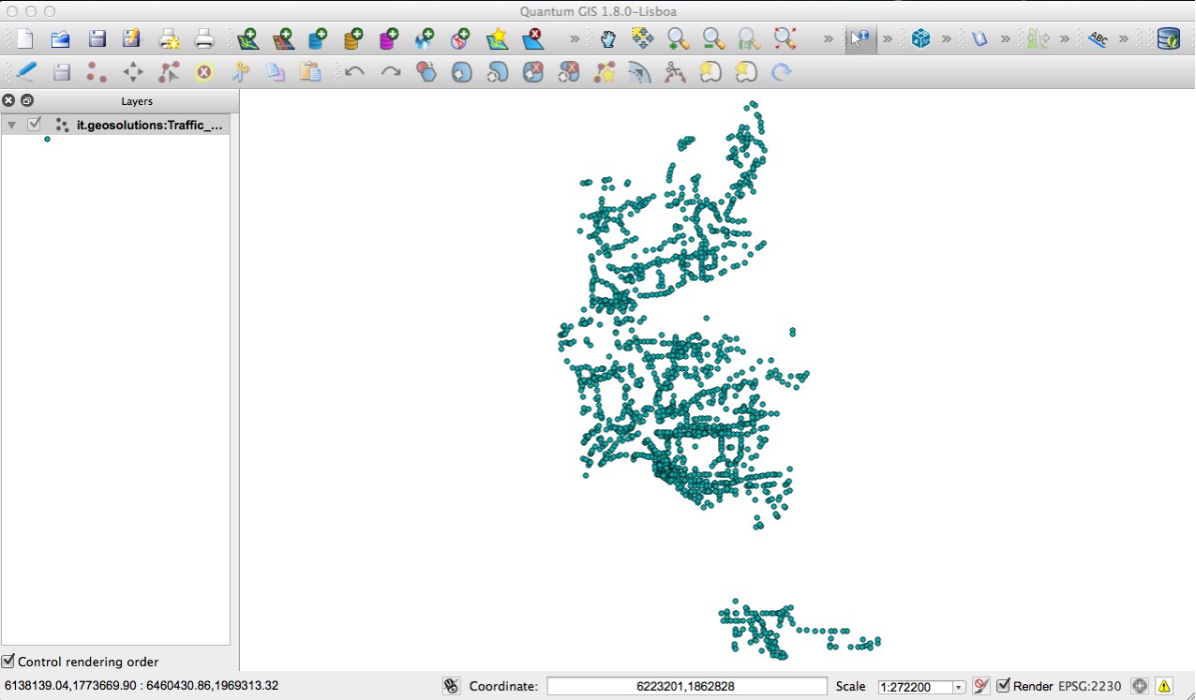1196x700 pixels.
Task: Click the Add Ring icon
Action: (461, 71)
